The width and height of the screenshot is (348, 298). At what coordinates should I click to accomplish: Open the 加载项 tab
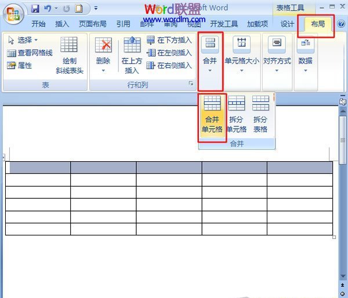pos(258,24)
